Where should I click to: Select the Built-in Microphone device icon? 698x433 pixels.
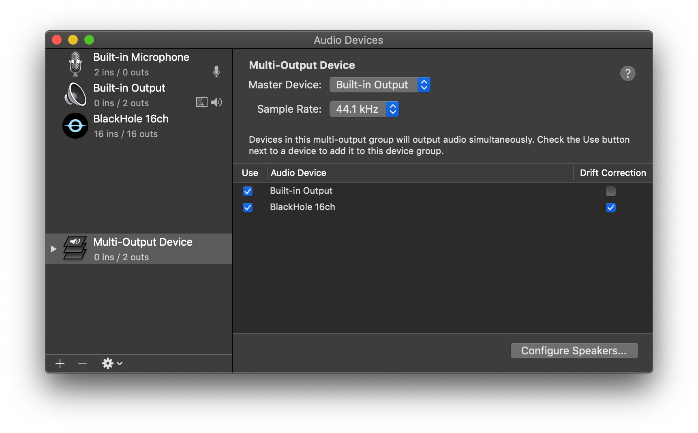(75, 64)
